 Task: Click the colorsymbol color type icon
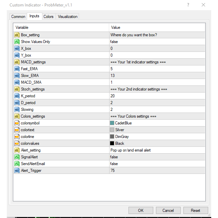point(17,123)
